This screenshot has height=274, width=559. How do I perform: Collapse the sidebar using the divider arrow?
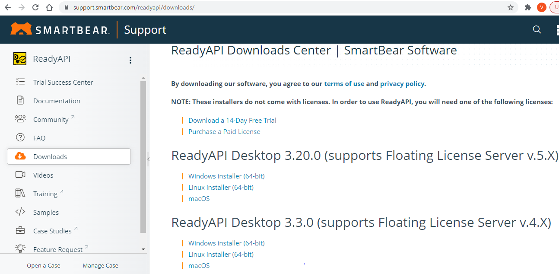(148, 159)
